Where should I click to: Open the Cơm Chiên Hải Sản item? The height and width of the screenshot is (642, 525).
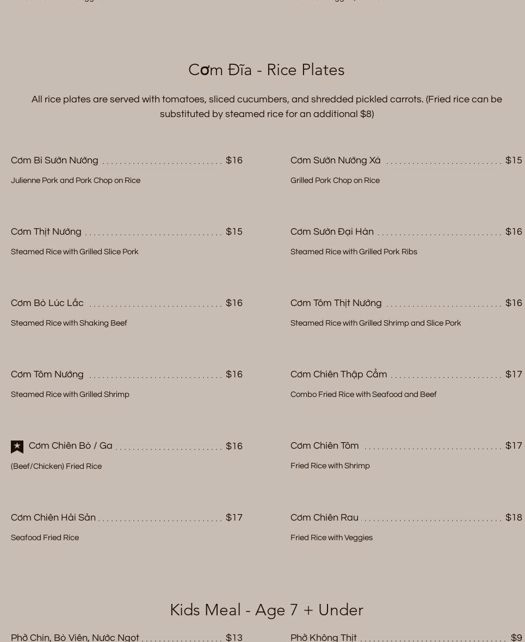pyautogui.click(x=53, y=518)
